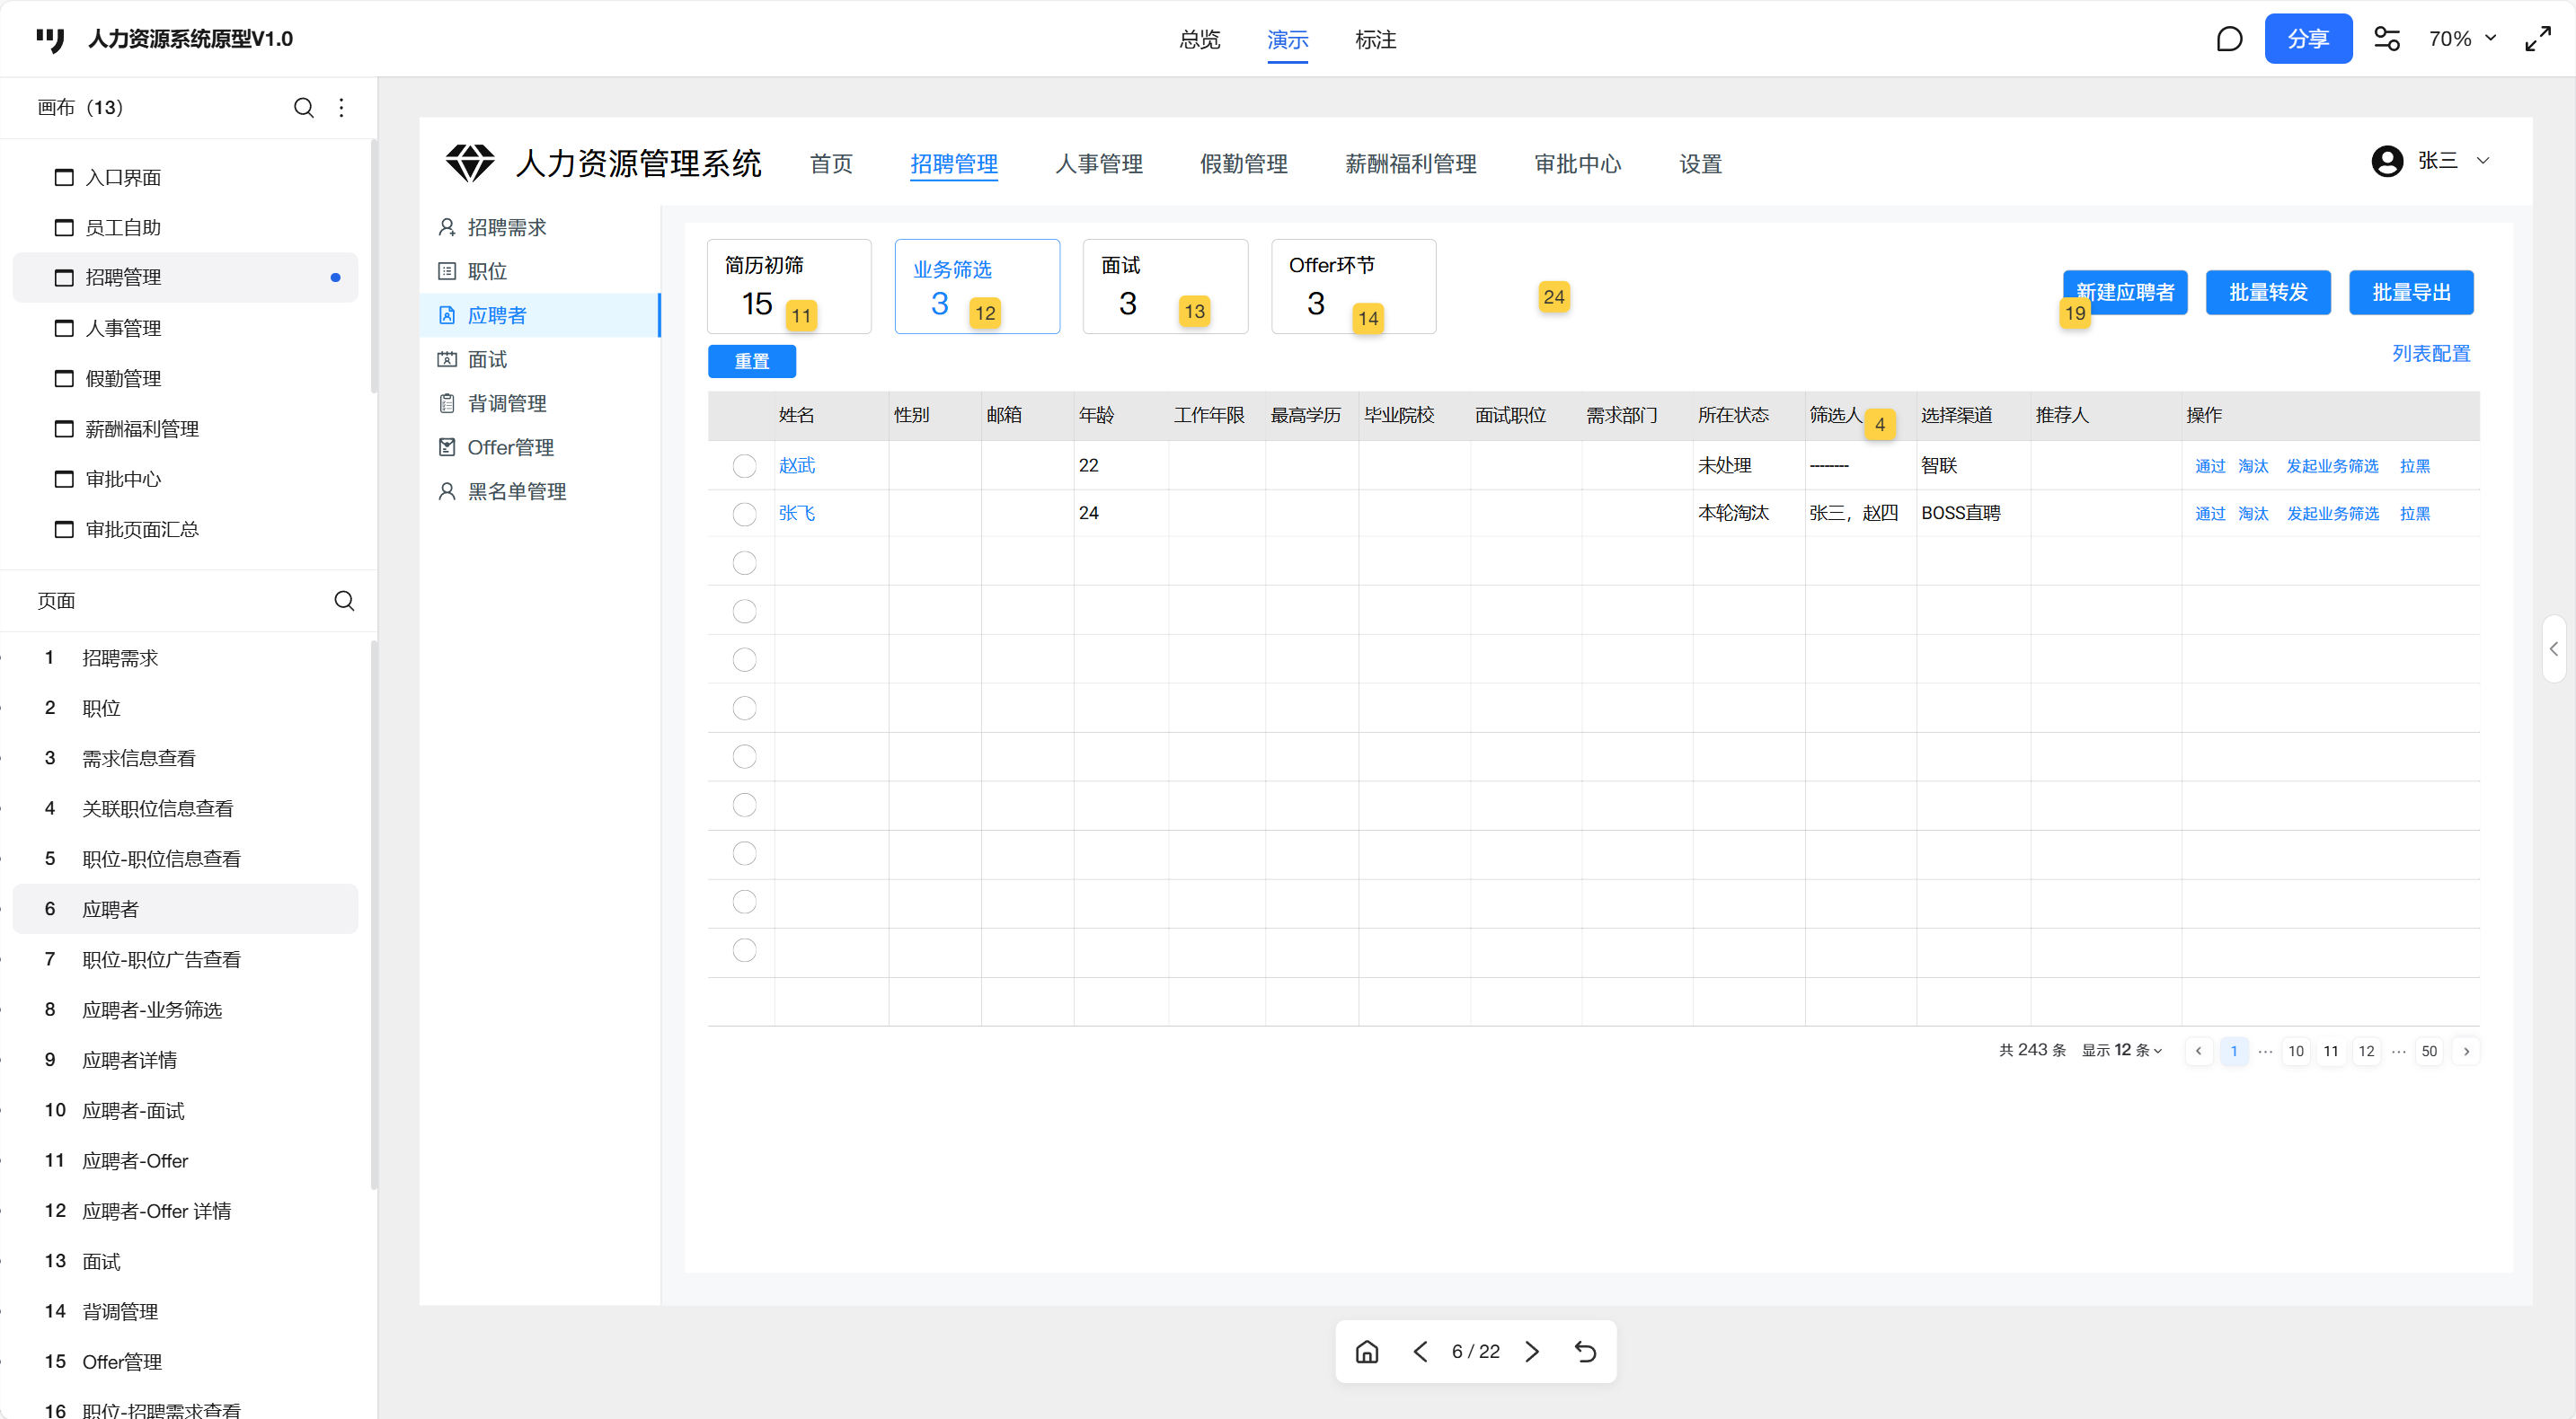This screenshot has width=2576, height=1419.
Task: Collapse the right side panel handle
Action: coord(2554,648)
